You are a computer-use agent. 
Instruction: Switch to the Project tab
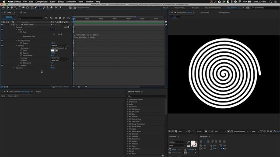(x=38, y=92)
